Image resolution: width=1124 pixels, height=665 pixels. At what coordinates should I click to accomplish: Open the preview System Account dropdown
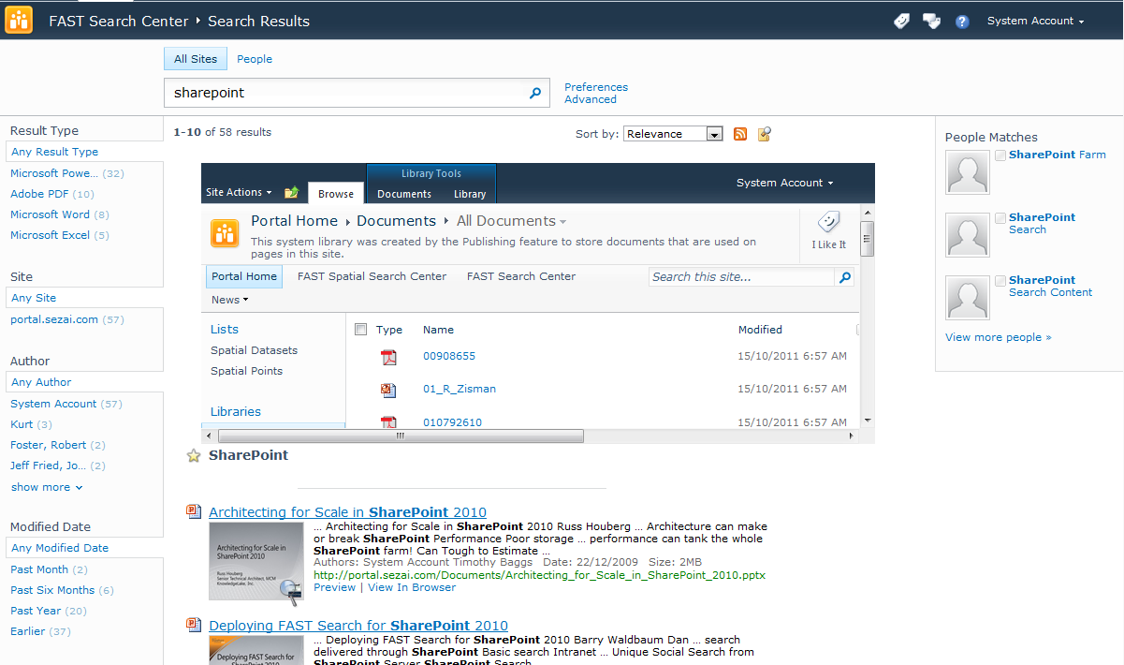(x=784, y=183)
